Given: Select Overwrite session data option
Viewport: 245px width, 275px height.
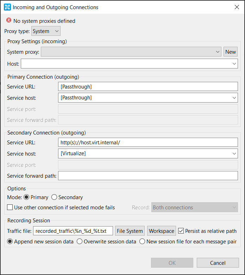Looking at the screenshot, I should [80, 242].
